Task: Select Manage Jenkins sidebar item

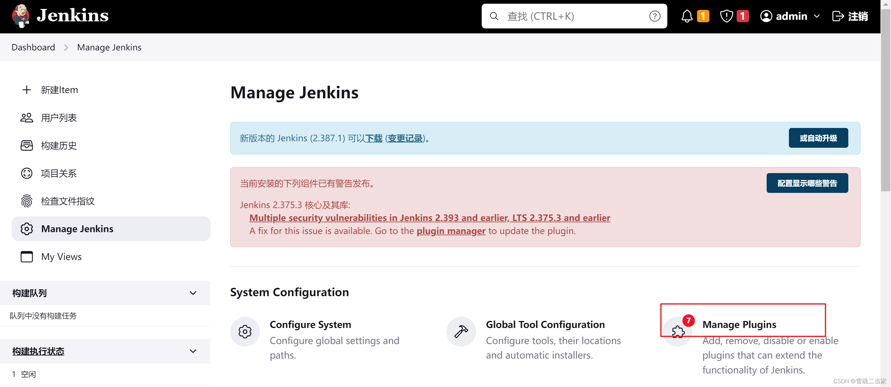Action: 111,229
